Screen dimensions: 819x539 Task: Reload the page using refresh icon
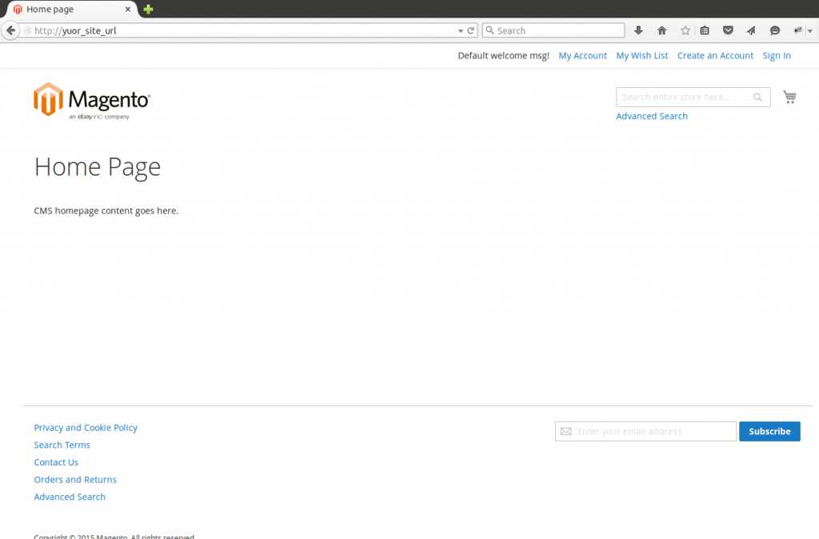471,30
